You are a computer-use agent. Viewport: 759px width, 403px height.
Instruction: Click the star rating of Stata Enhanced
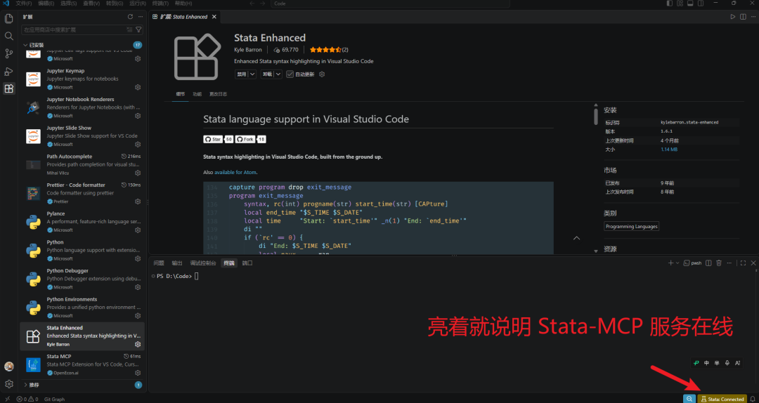[x=329, y=50]
